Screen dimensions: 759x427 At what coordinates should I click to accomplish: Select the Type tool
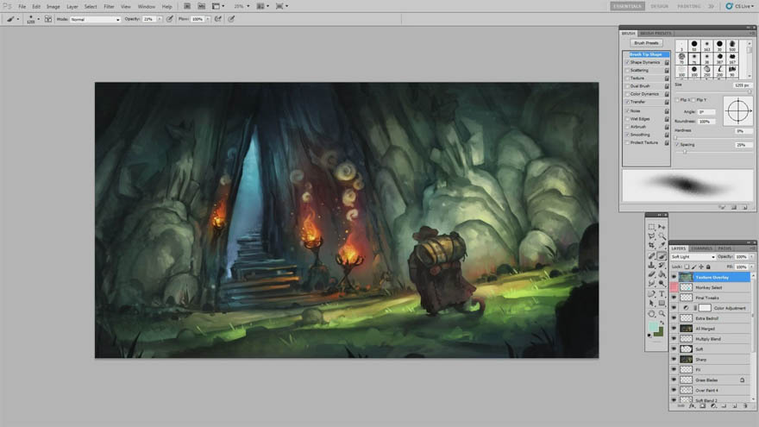coord(662,294)
